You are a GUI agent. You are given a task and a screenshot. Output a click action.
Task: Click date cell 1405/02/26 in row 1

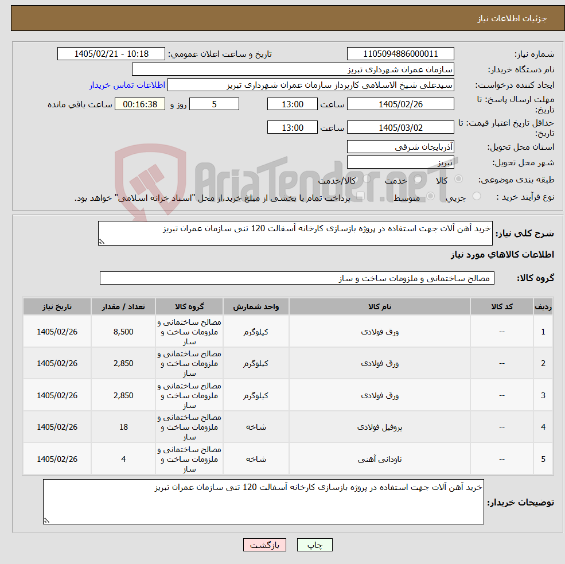coord(57,332)
